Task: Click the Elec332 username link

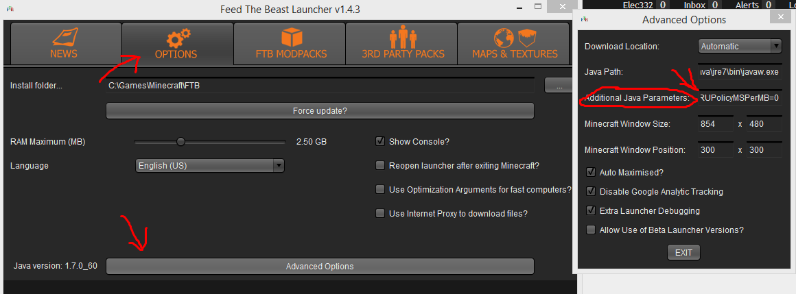Action: point(638,5)
